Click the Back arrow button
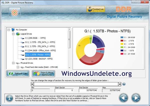This screenshot has height=106, width=150. click(x=123, y=98)
